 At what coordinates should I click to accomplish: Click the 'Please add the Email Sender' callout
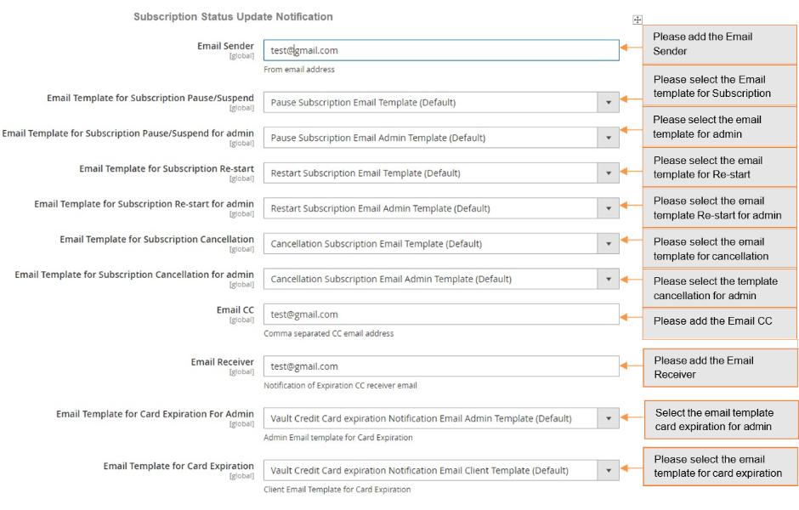tap(719, 44)
